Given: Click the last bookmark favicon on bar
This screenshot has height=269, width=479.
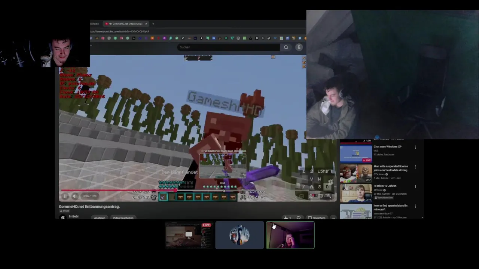Looking at the screenshot, I should click(x=305, y=38).
